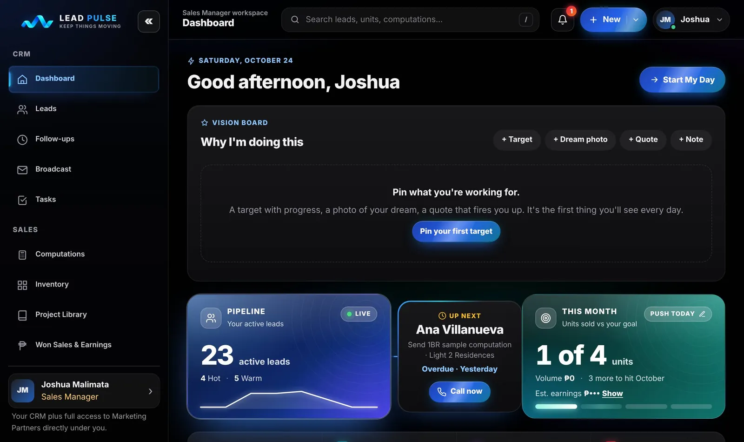Expand the Joshua Malimata profile card
Screen dimensions: 744x442
(84, 391)
